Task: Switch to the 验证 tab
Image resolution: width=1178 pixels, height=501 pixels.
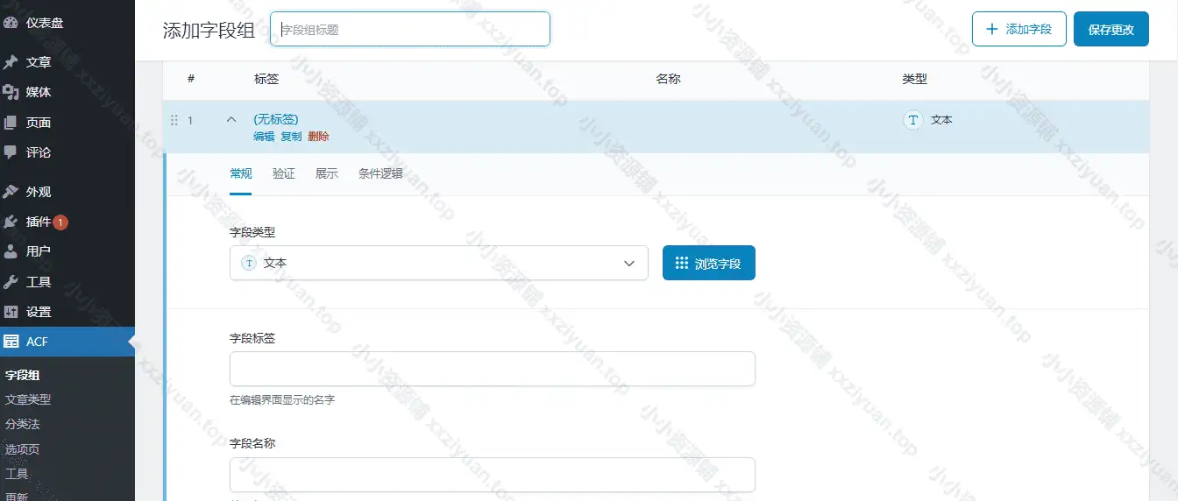Action: coord(284,173)
